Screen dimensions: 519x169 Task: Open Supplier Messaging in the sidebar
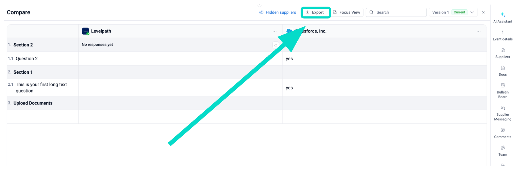(502, 113)
